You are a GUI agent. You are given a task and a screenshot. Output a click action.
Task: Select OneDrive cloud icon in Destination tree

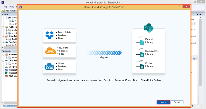[6, 61]
